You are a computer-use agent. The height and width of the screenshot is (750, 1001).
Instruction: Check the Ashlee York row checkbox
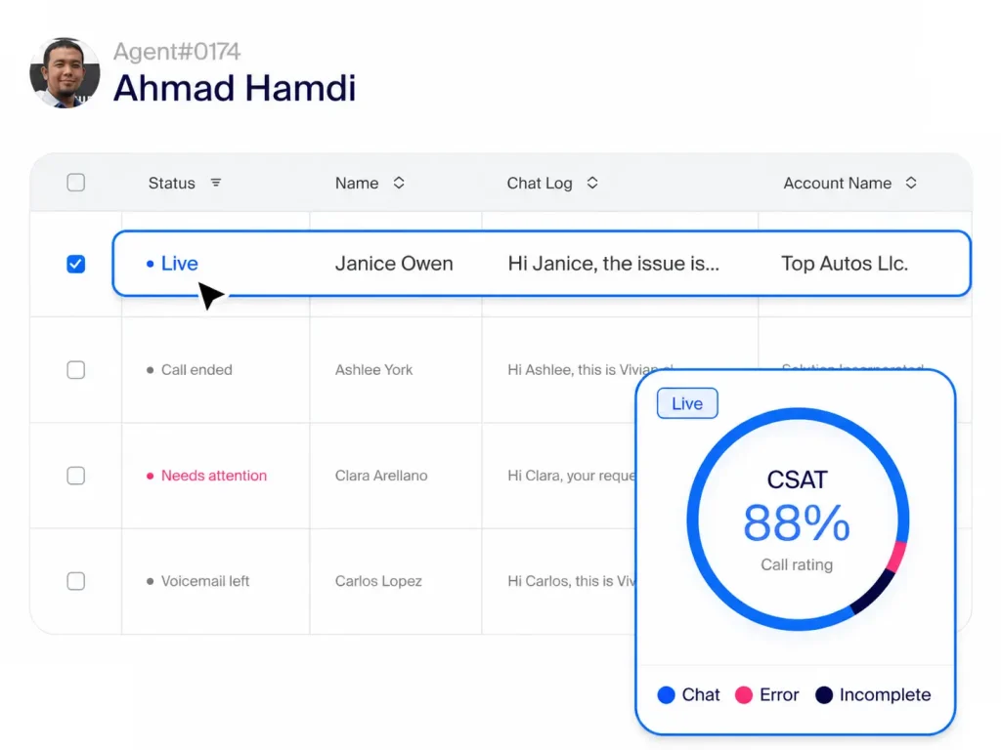tap(76, 370)
